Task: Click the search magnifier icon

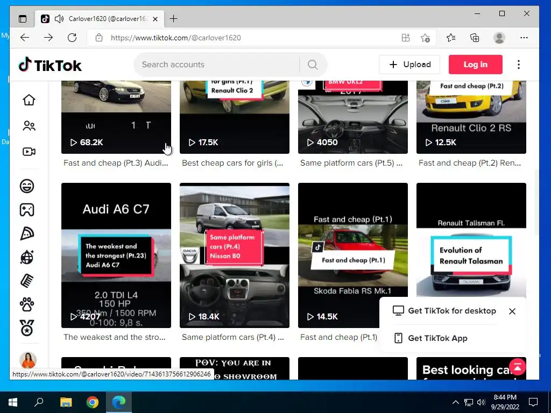Action: (313, 65)
